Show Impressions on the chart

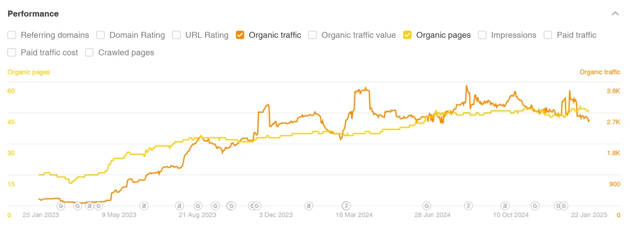coord(482,35)
